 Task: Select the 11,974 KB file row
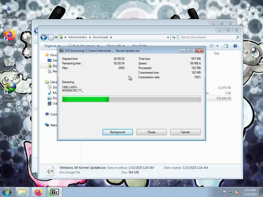[x=219, y=88]
